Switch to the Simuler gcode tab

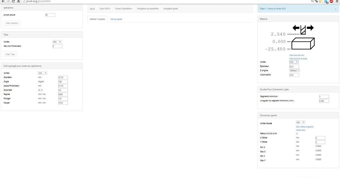pos(116,19)
